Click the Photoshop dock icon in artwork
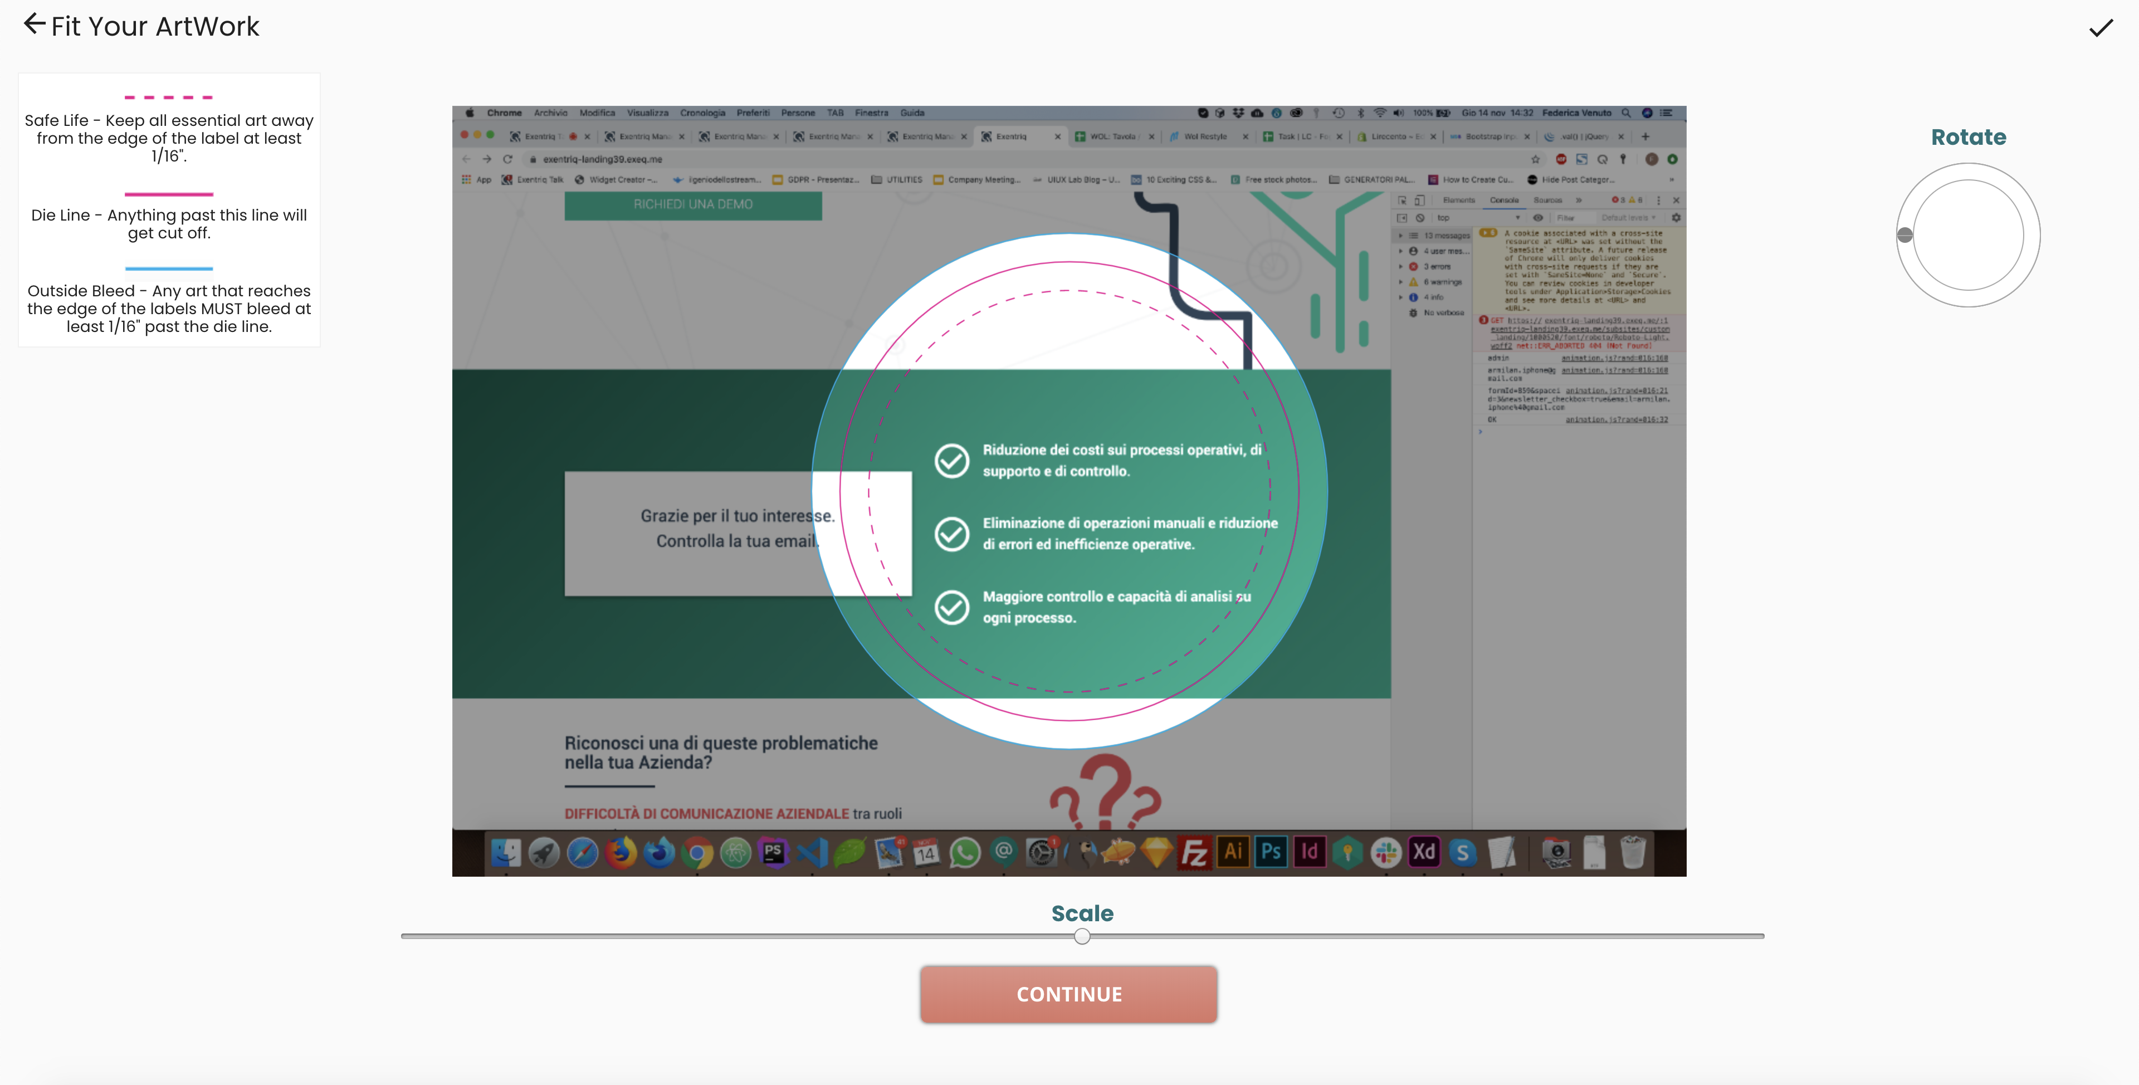 pos(1271,852)
